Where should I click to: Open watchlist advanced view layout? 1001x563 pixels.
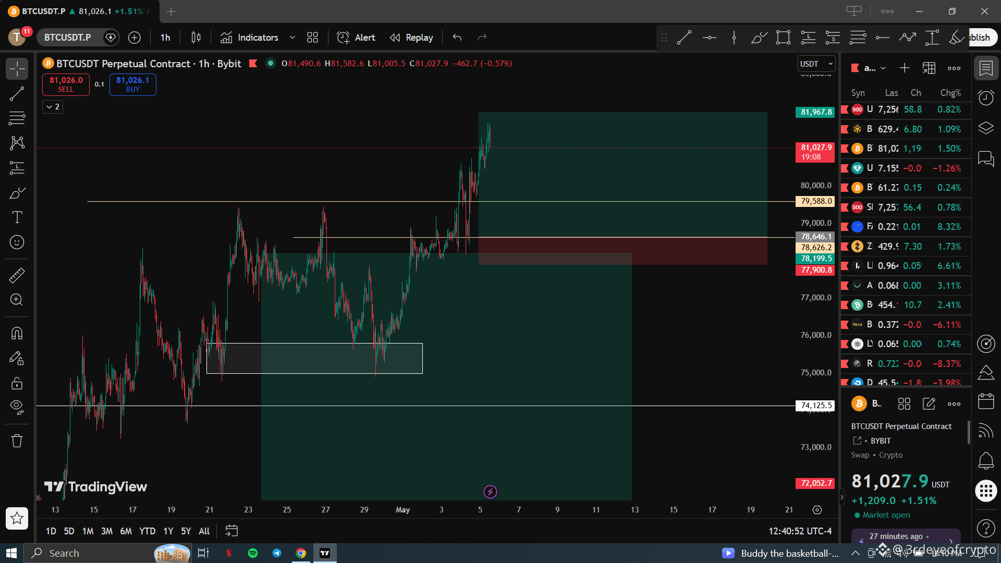(929, 68)
